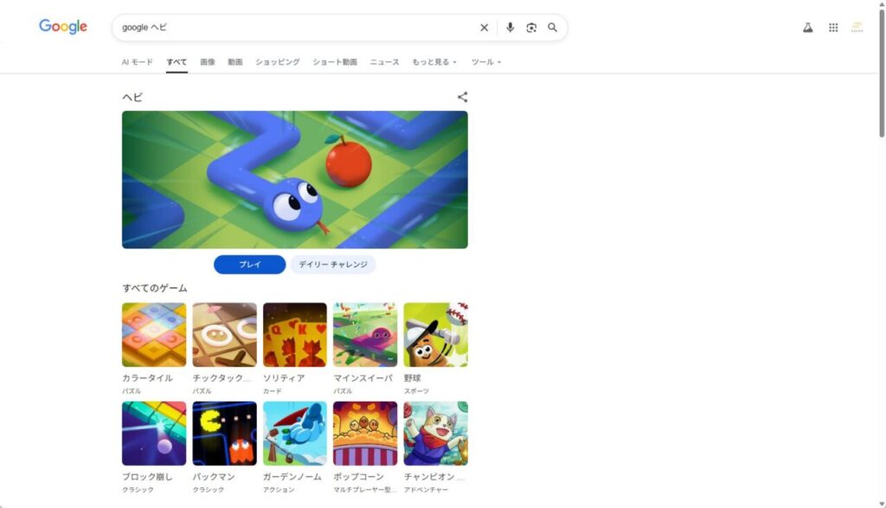Start voice search with the microphone icon
Viewport: 886px width, 508px height.
pos(510,28)
